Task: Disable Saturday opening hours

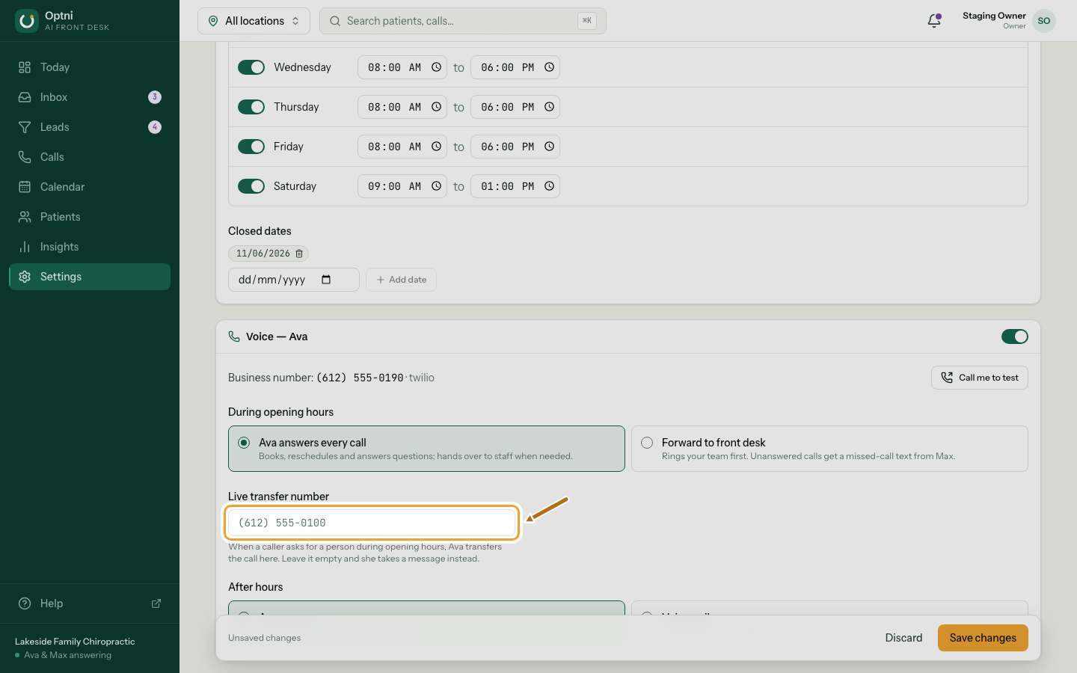Action: click(251, 186)
